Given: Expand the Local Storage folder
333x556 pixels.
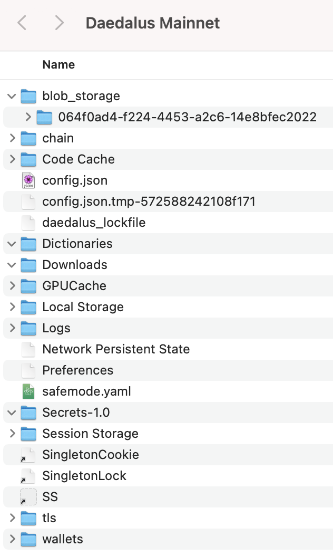Looking at the screenshot, I should point(12,307).
